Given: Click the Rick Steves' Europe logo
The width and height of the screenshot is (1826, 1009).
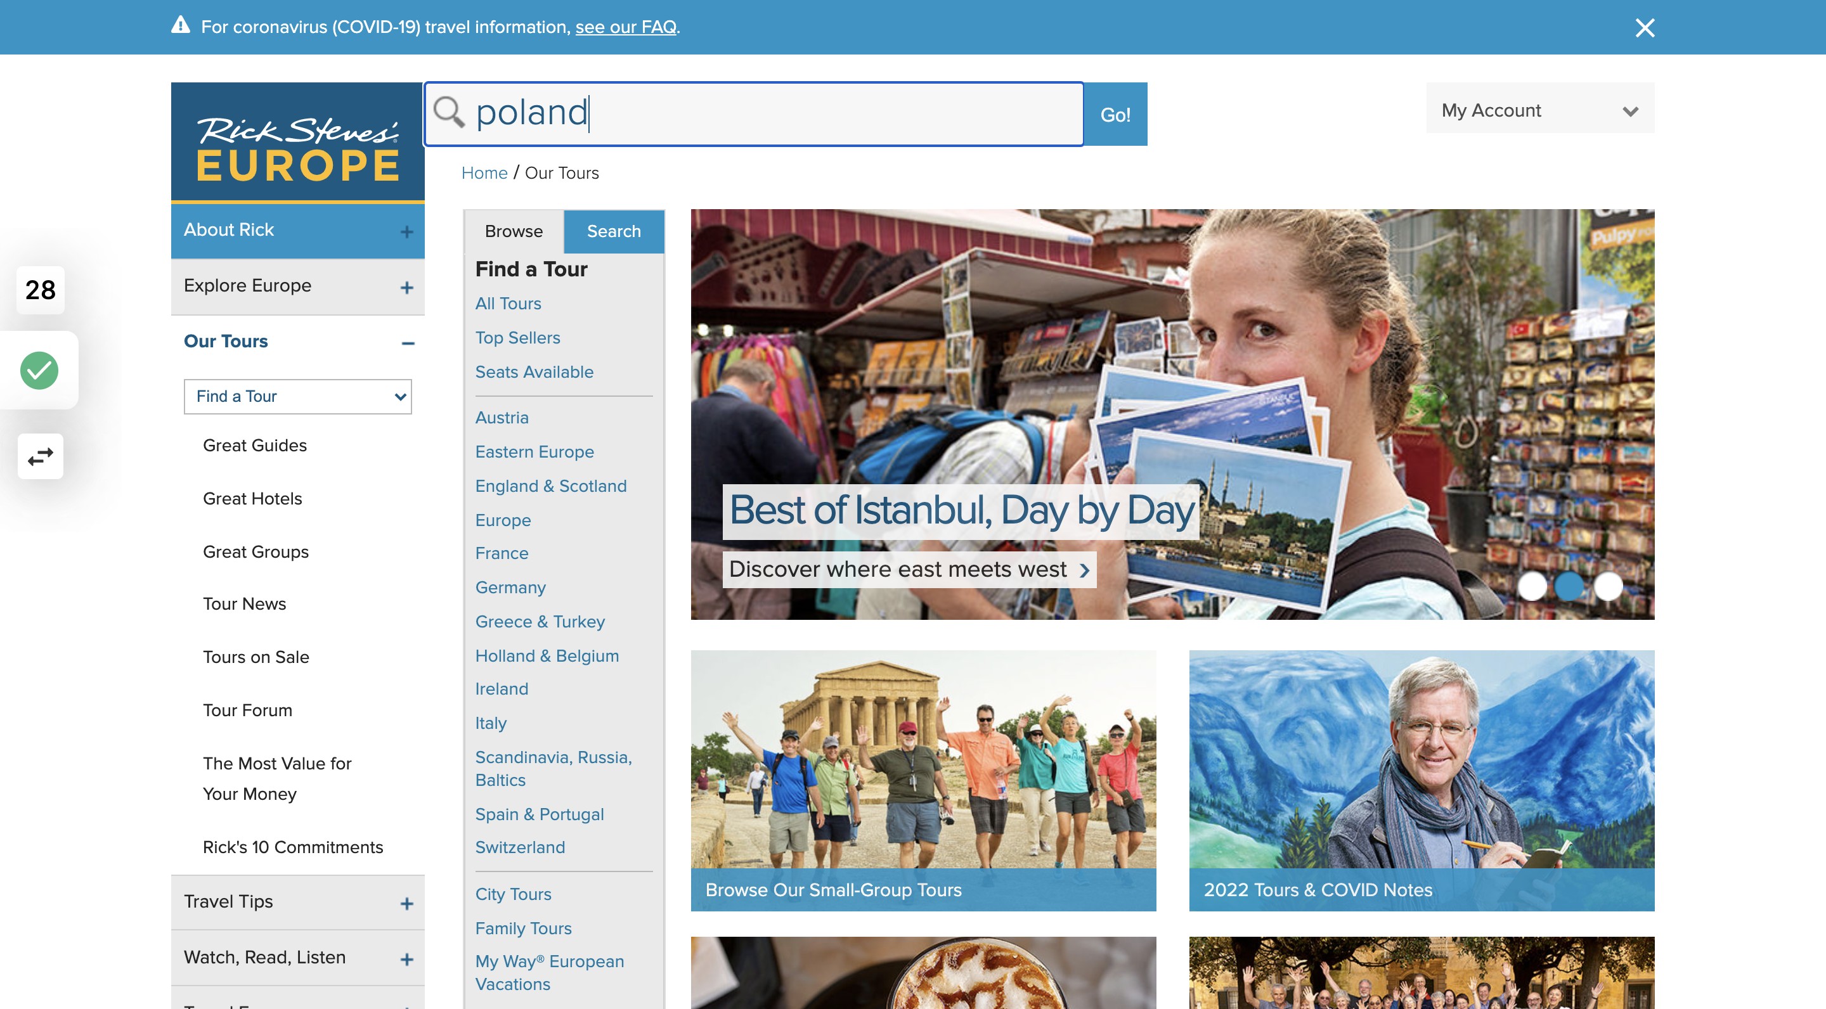Looking at the screenshot, I should [x=298, y=142].
